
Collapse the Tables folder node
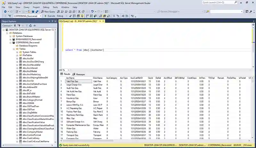tap(14, 49)
